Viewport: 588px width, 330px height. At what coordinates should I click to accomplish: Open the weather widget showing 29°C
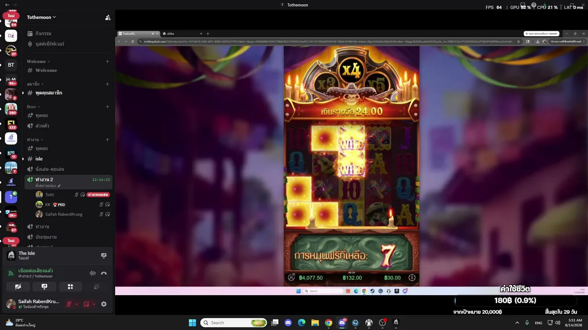pyautogui.click(x=20, y=323)
